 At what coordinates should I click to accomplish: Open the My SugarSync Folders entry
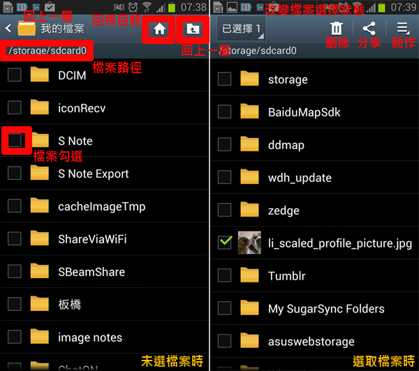[x=314, y=308]
